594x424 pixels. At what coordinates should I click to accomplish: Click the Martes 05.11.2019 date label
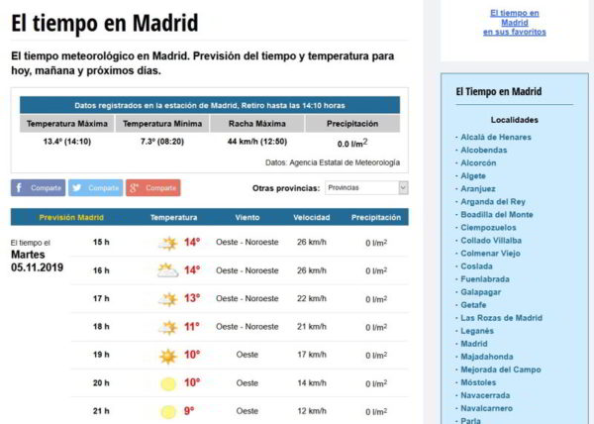tap(38, 262)
